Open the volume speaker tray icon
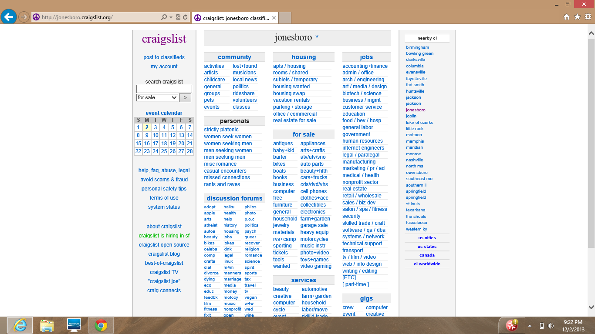Screen dimensions: 595x334 pos(551,326)
